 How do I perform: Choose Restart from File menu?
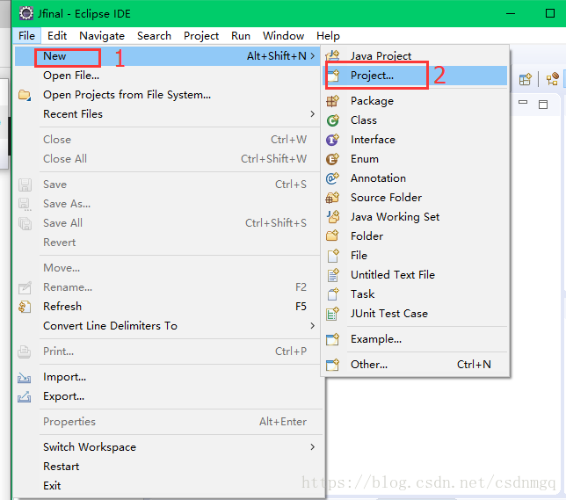coord(168,467)
